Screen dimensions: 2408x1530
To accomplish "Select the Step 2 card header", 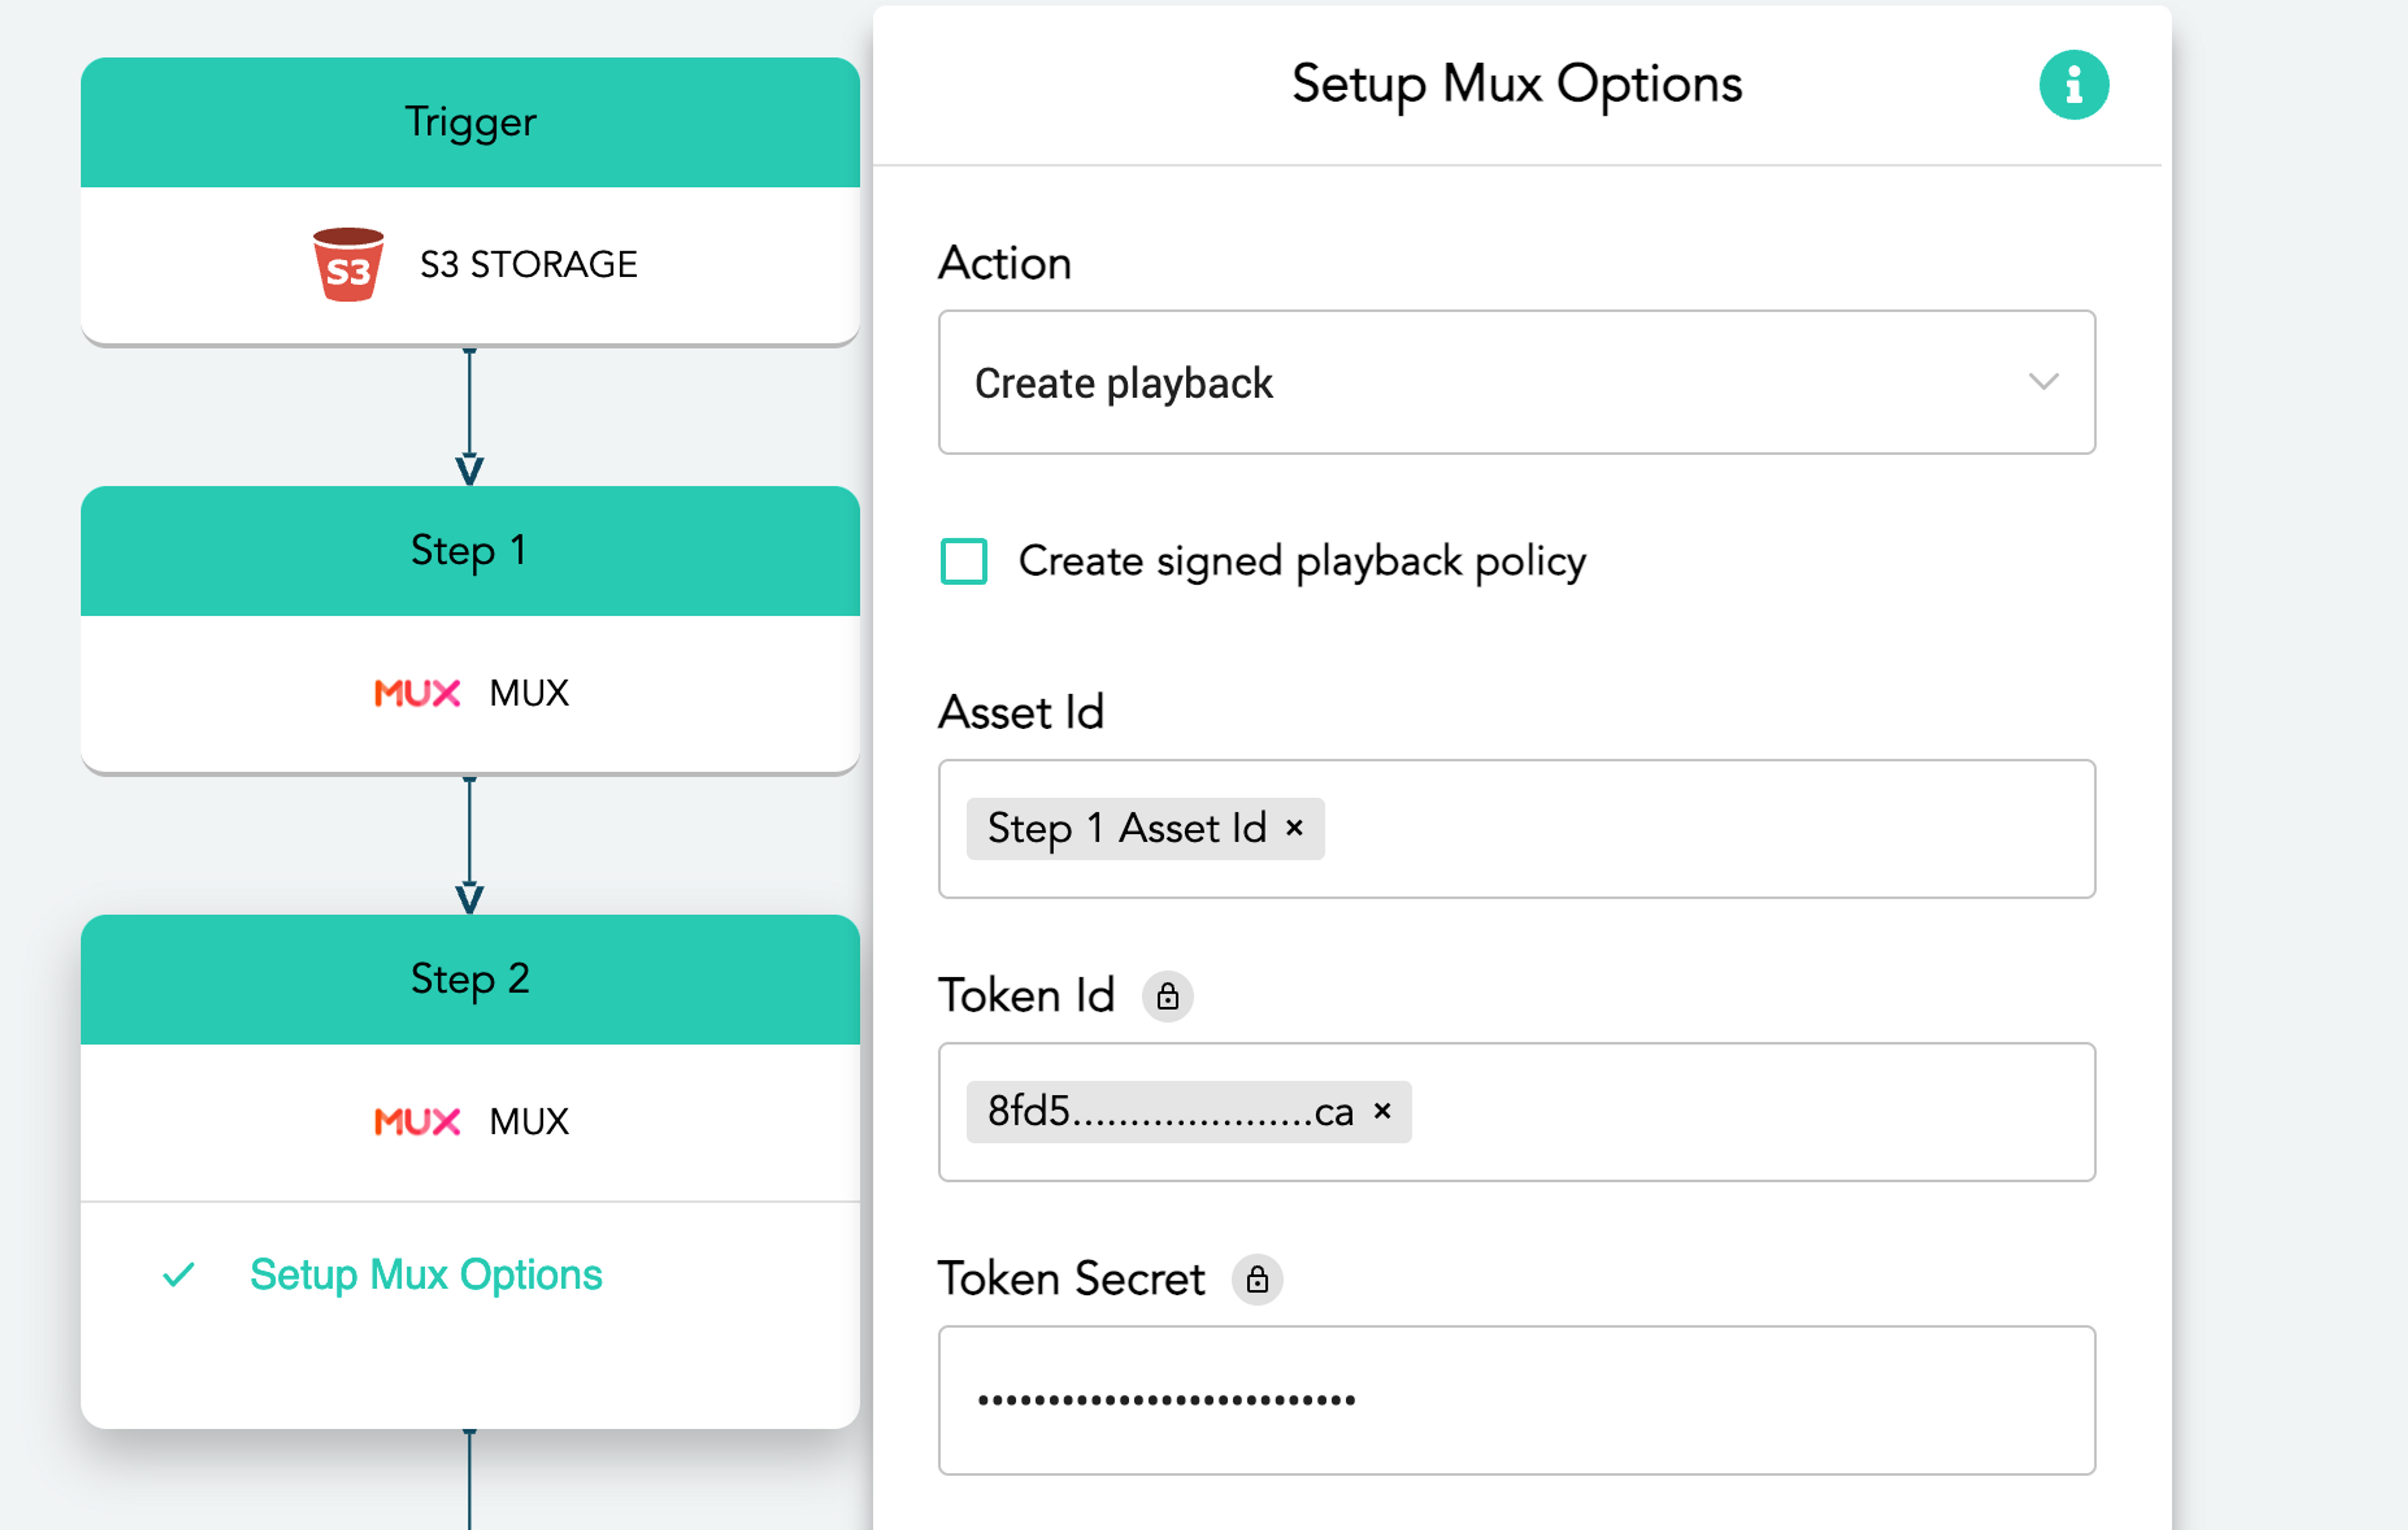I will (470, 979).
